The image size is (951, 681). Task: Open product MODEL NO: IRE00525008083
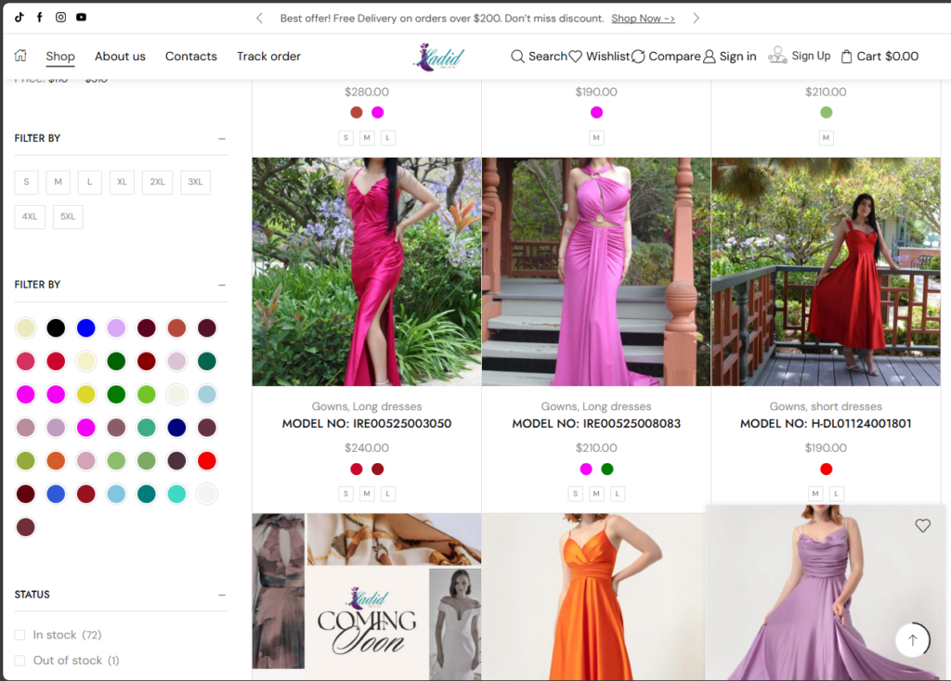point(596,424)
